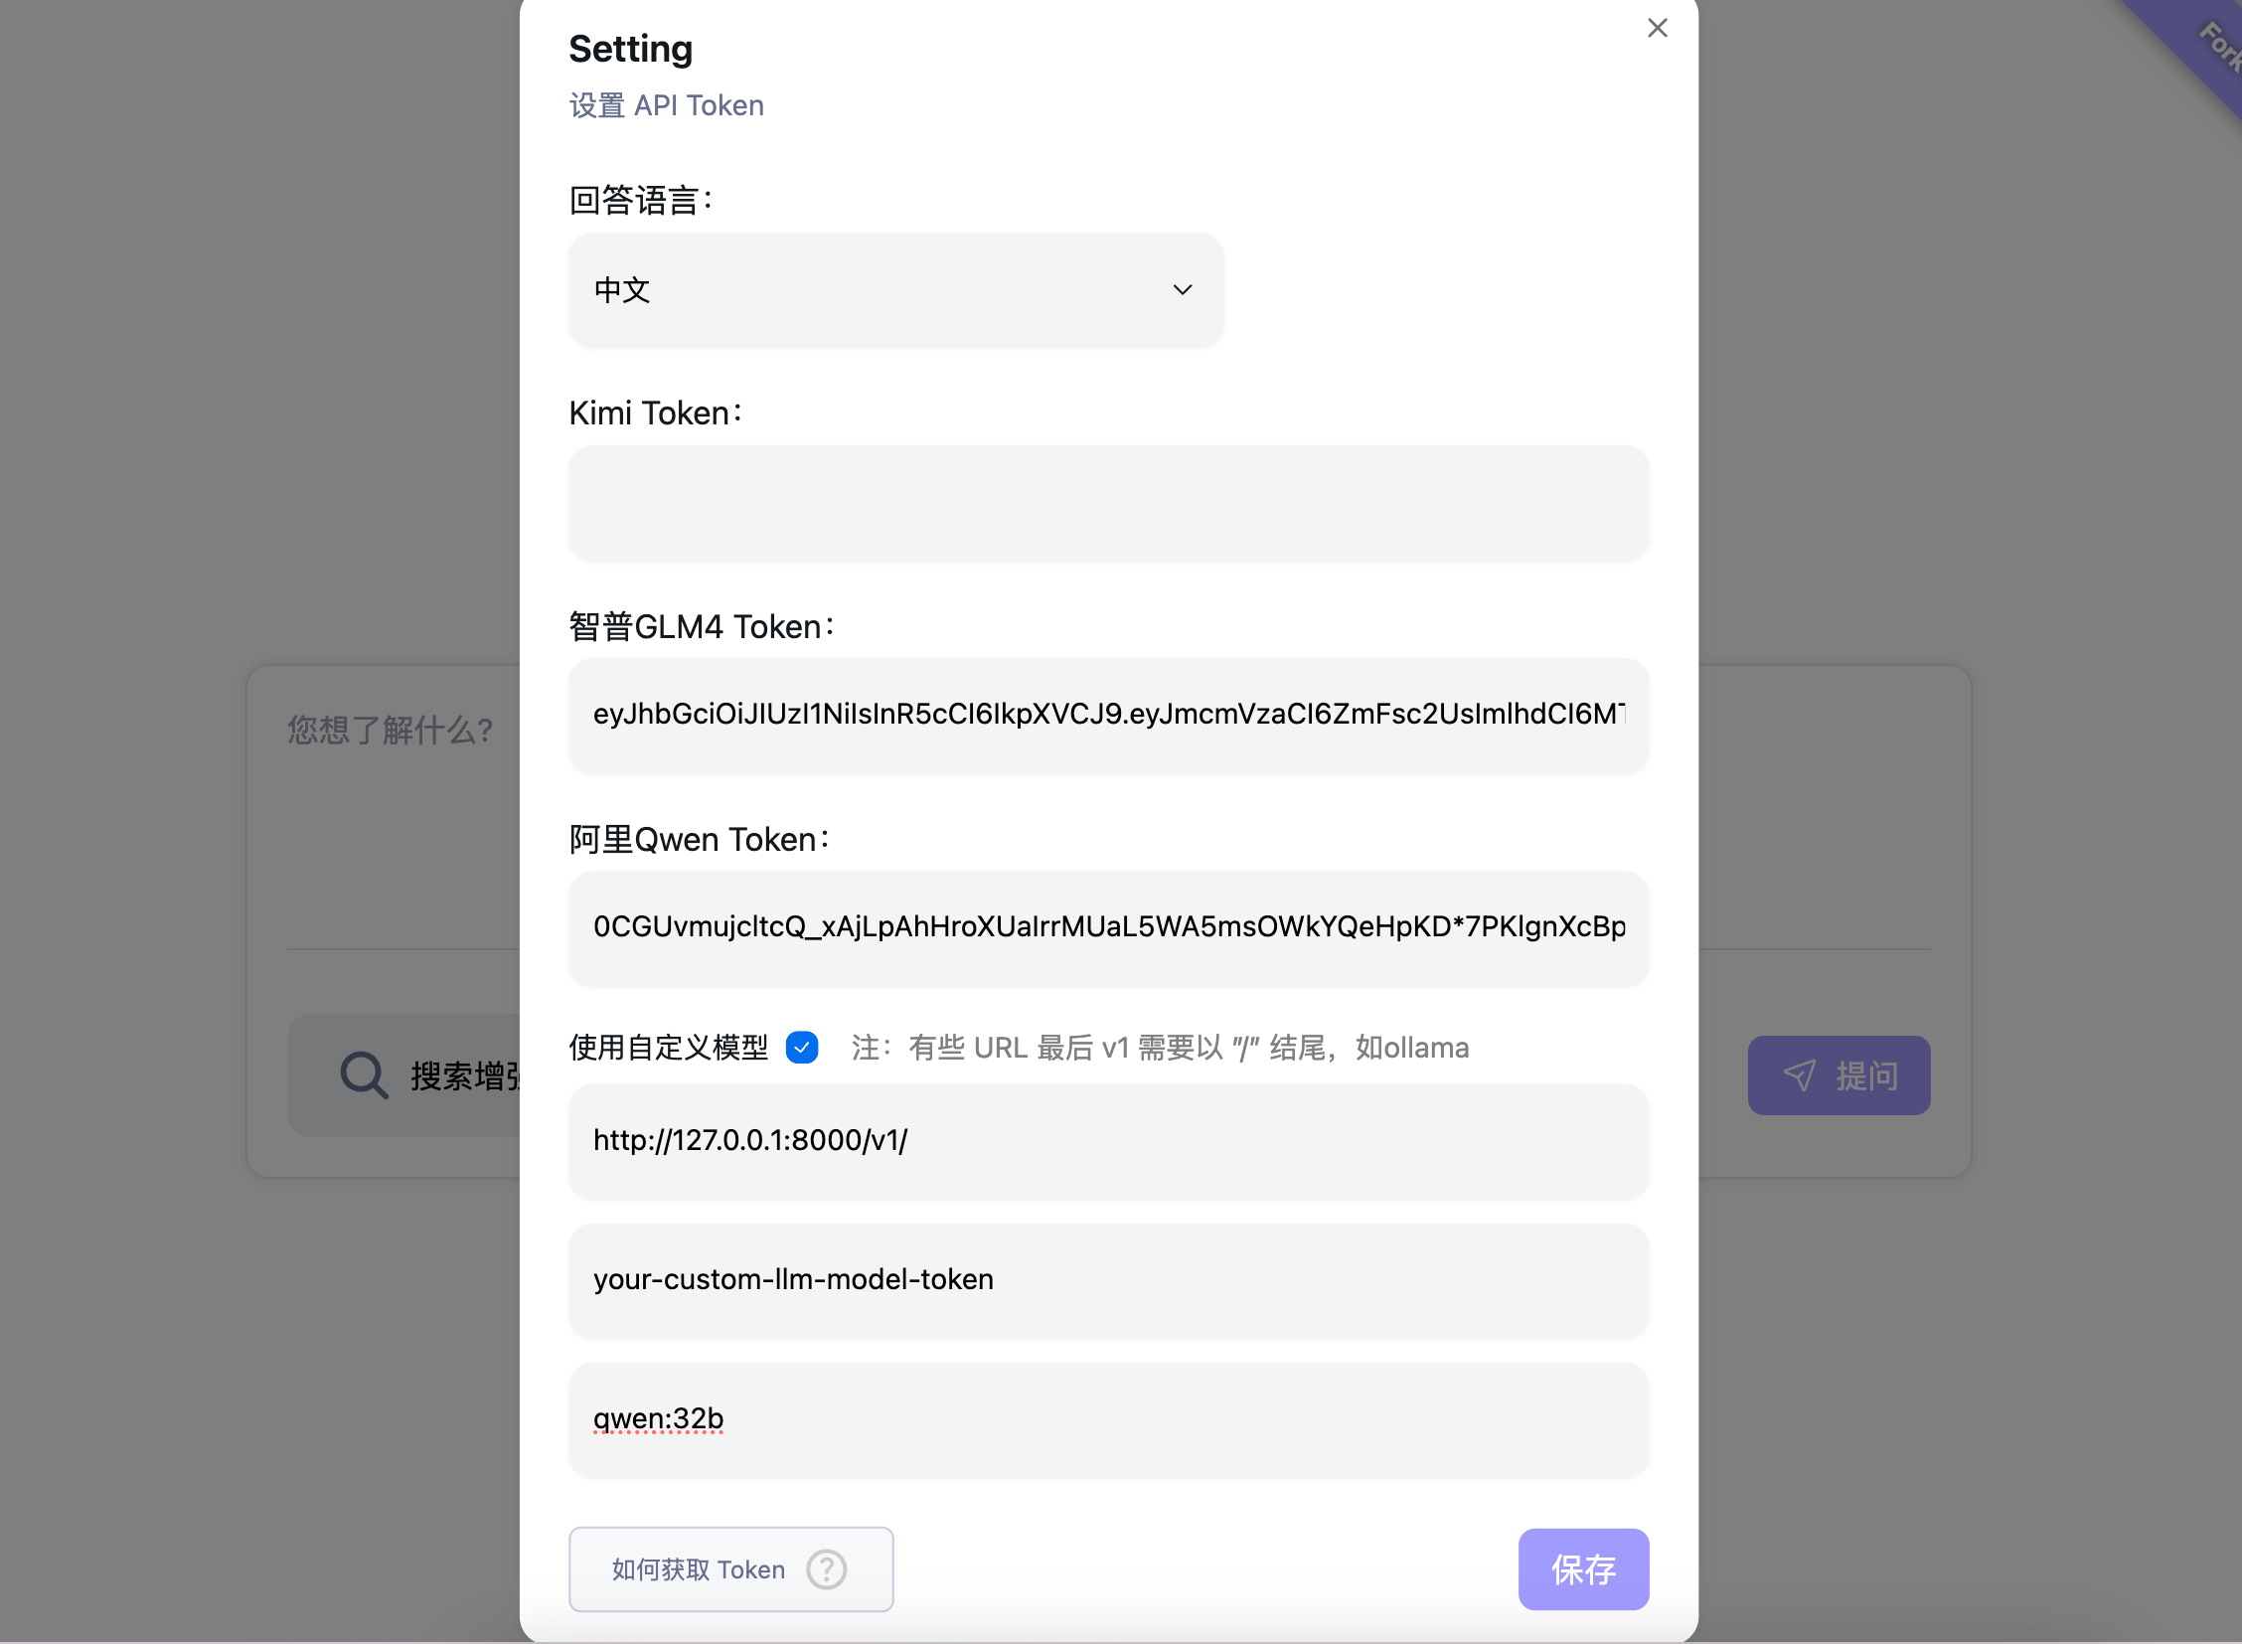Close the Setting dialog with the X icon
Viewport: 2242px width, 1644px height.
pos(1657,28)
